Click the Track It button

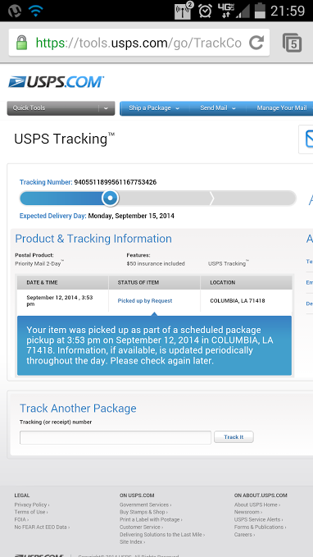(234, 437)
